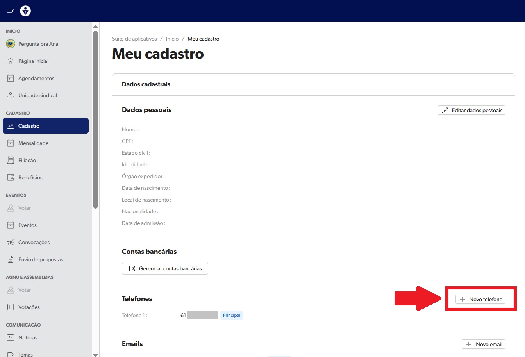Image resolution: width=525 pixels, height=357 pixels.
Task: Open Votações under AGNU e Assembleias
Action: coord(29,307)
